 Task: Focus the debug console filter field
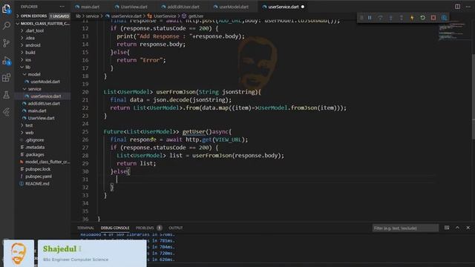click(405, 228)
